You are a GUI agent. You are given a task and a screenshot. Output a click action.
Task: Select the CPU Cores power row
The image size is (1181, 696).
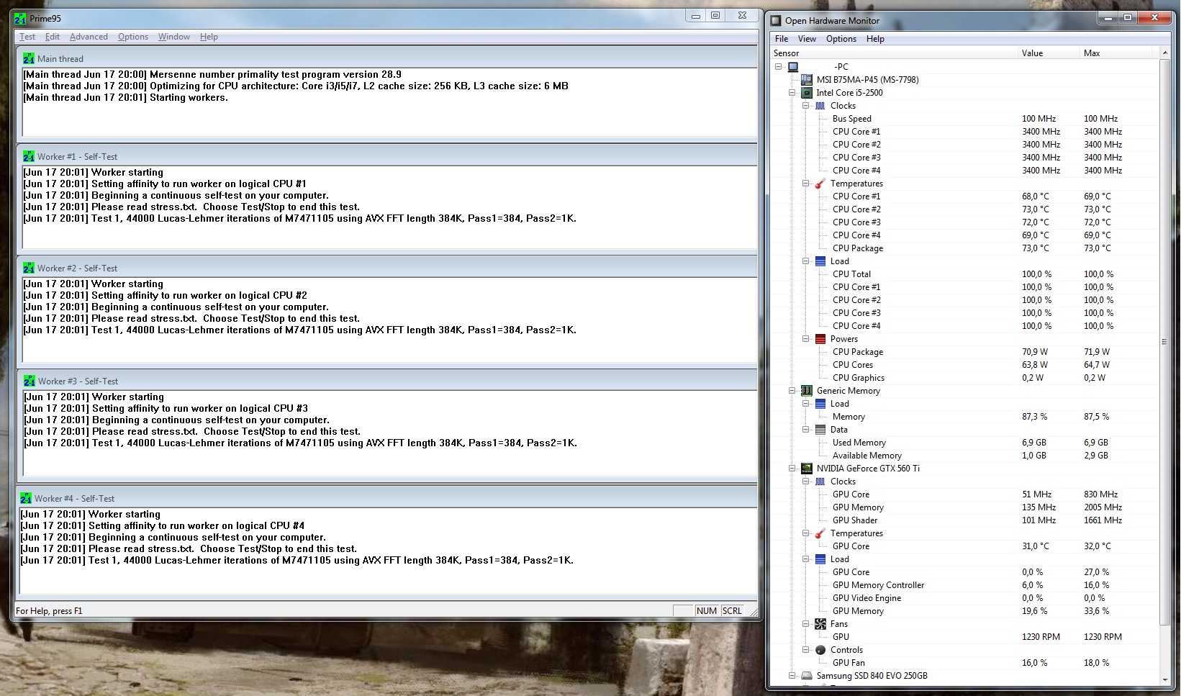[x=964, y=365]
